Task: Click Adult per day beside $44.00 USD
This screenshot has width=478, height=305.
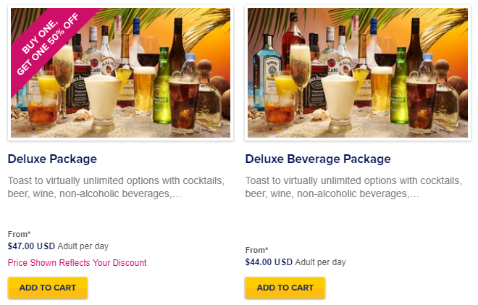Action: 320,262
